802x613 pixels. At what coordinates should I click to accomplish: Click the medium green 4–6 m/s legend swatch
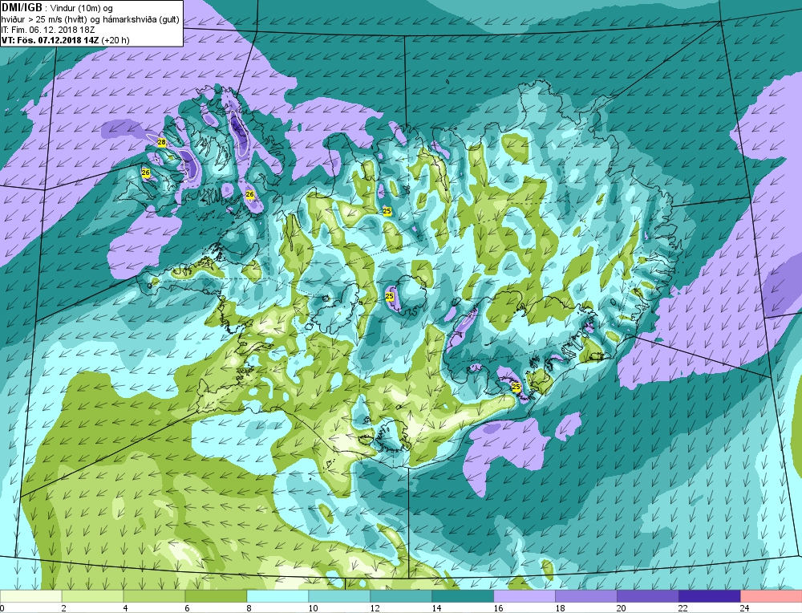154,596
